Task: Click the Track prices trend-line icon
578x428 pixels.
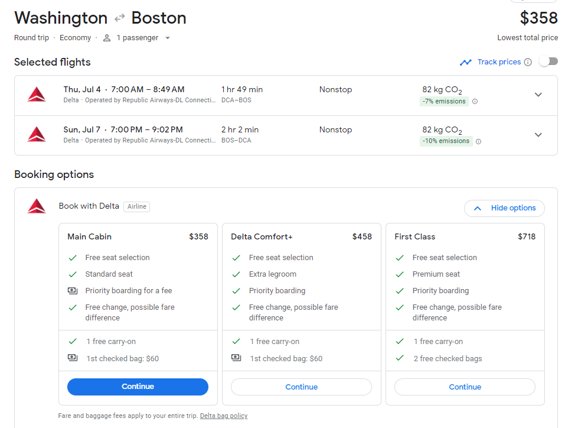Action: click(466, 62)
